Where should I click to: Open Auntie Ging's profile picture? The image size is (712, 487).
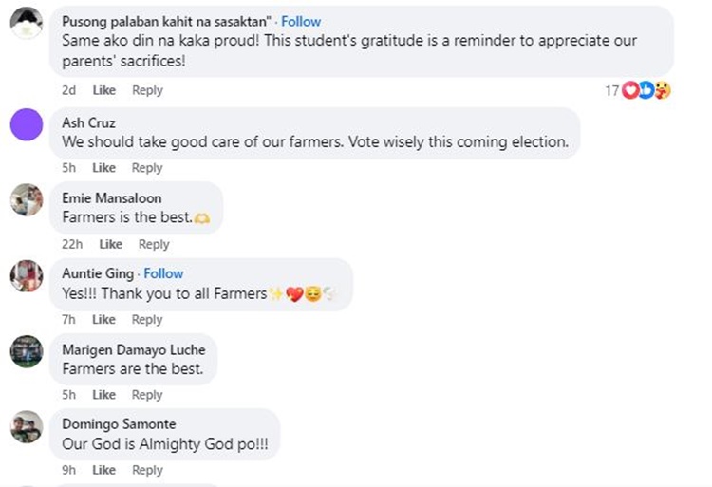click(27, 276)
